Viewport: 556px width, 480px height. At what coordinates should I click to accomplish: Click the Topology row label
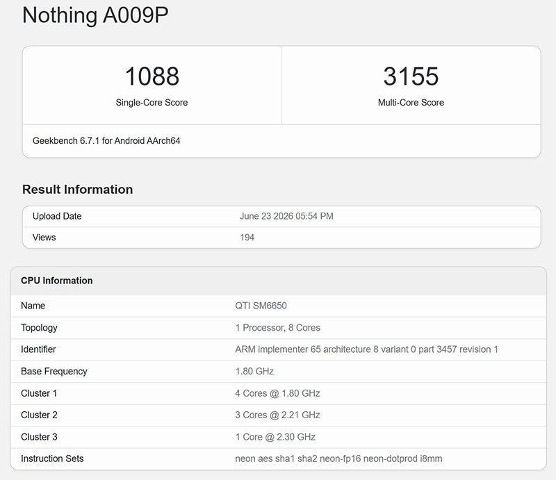(x=39, y=328)
